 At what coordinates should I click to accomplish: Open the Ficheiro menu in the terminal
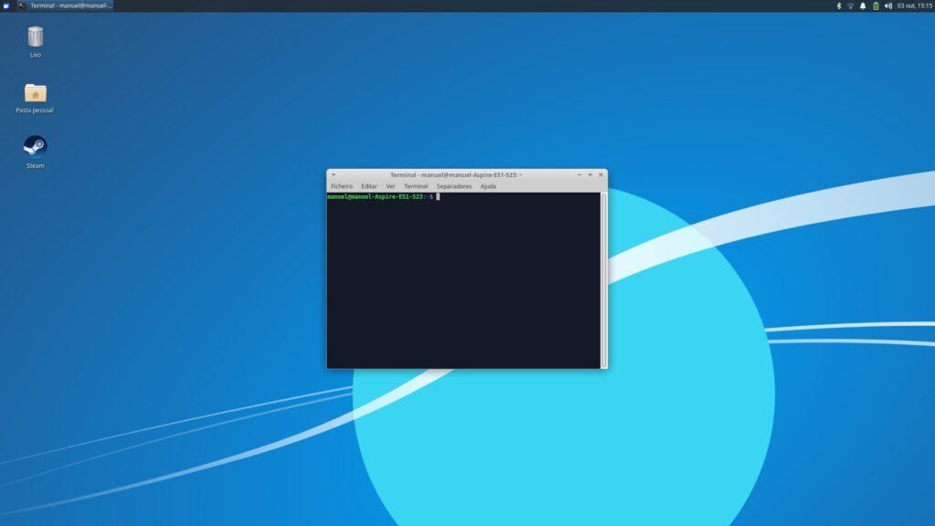pyautogui.click(x=341, y=186)
